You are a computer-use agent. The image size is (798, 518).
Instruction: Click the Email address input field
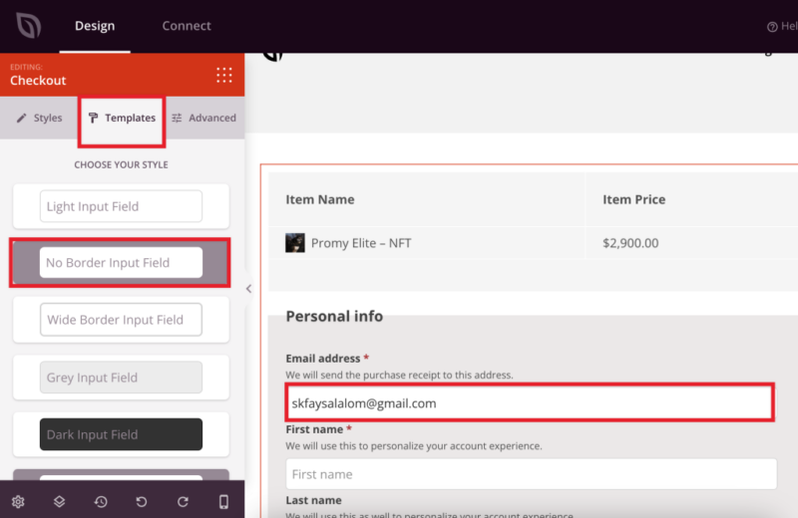pos(530,403)
